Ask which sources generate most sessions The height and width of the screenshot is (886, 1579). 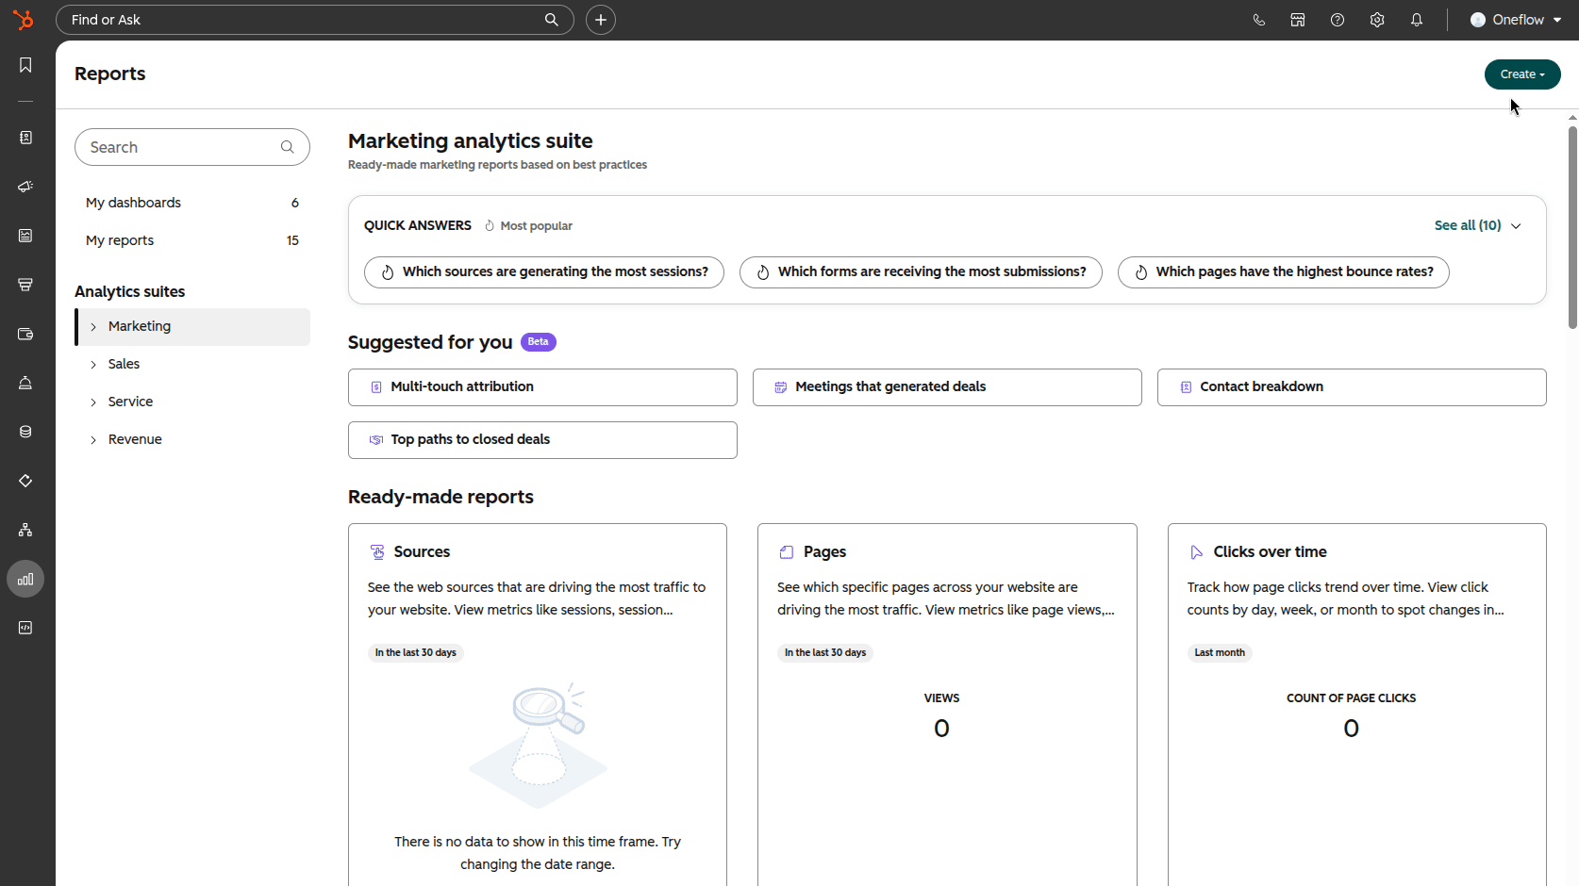pos(544,272)
